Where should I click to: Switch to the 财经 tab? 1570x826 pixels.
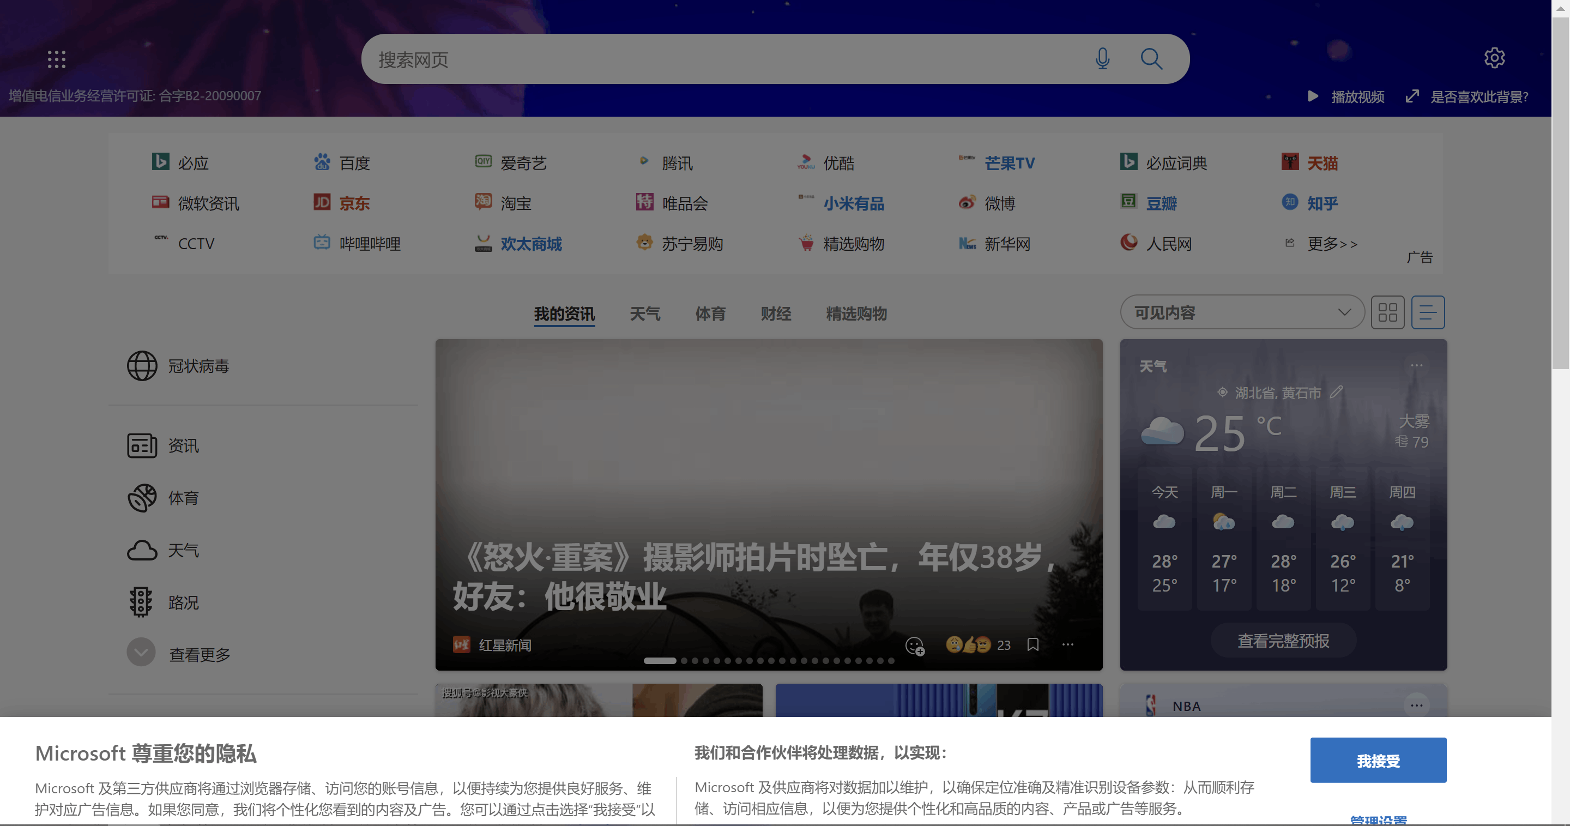coord(775,314)
